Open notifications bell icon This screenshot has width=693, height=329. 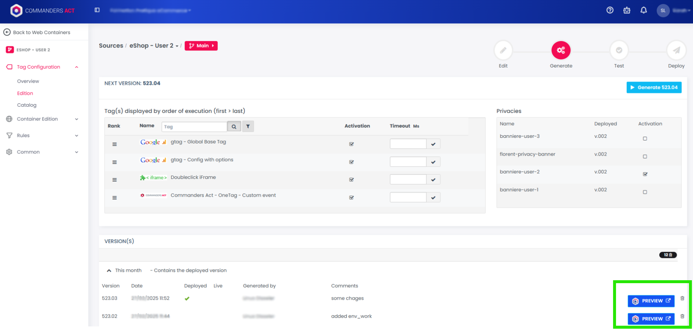click(x=643, y=10)
